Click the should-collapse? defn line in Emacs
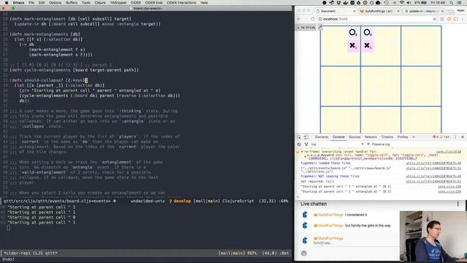 [48, 80]
